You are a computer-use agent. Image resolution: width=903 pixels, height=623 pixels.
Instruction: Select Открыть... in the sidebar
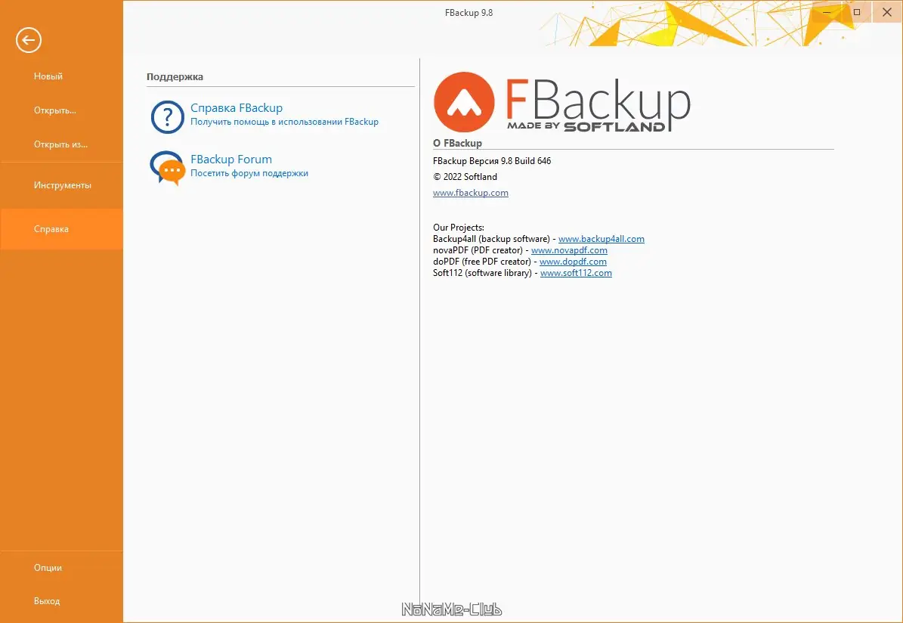click(54, 110)
